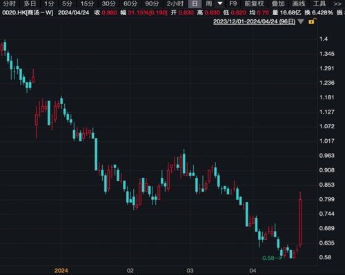Expand the date range dropdown triangle
This screenshot has height=275, width=345.
[x=301, y=21]
